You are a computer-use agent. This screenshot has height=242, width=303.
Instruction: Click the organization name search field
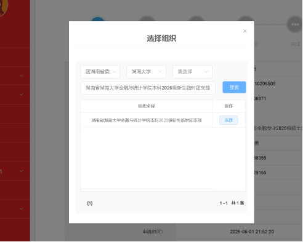[148, 88]
